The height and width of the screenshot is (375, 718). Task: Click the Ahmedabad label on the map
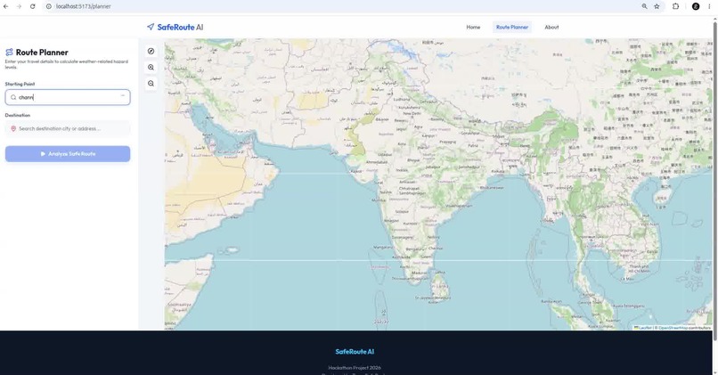pos(377,162)
